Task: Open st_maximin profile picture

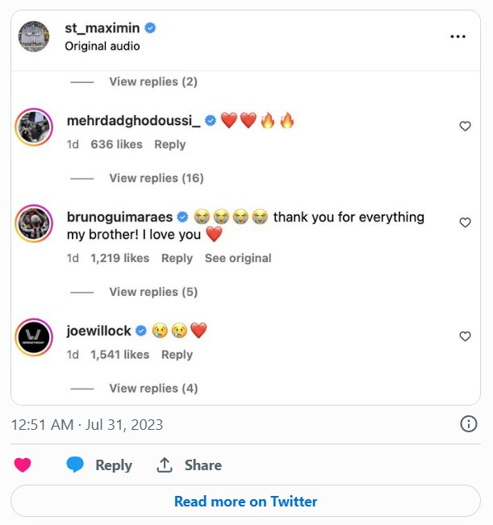Action: 34,36
